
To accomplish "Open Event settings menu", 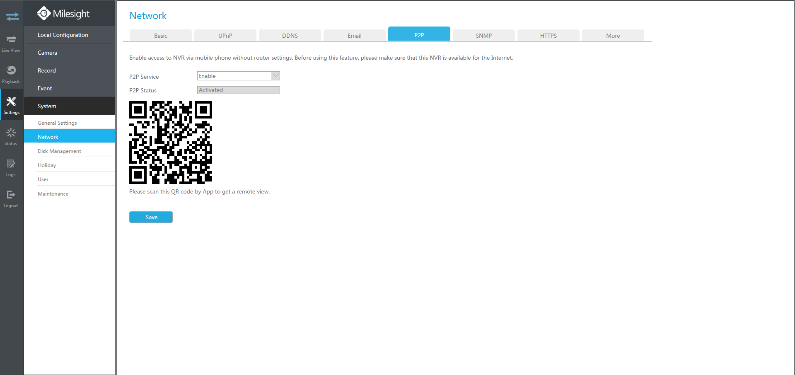I will [70, 88].
